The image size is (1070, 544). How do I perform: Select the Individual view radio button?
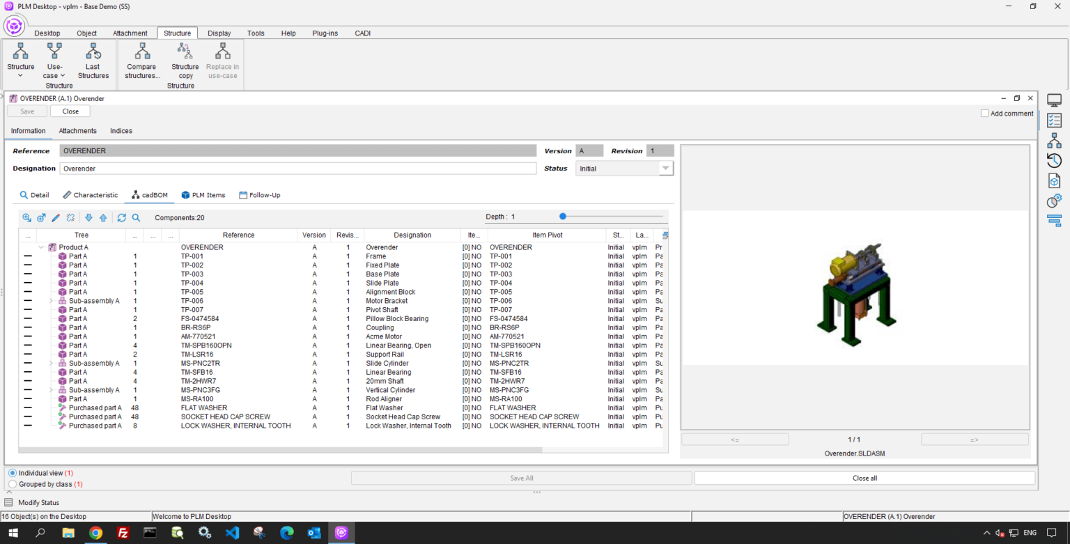(x=13, y=473)
